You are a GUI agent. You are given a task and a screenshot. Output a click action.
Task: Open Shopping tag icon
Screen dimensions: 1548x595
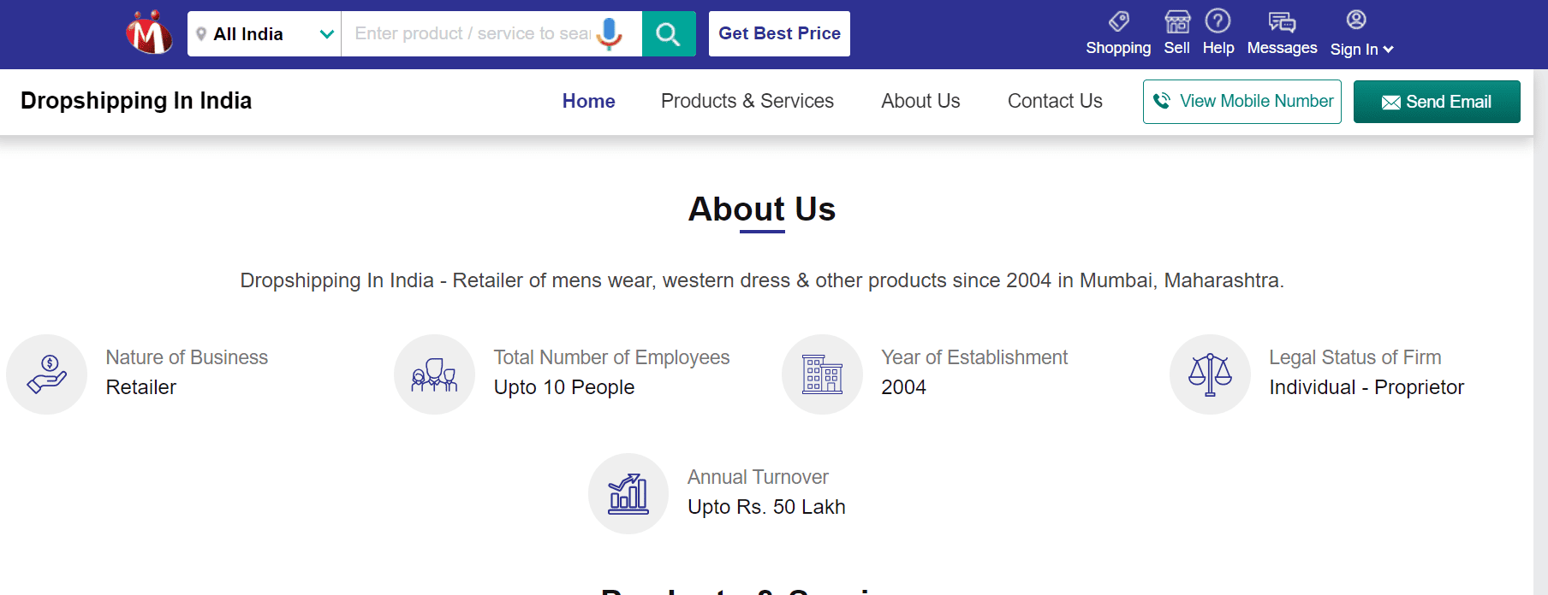[1118, 21]
